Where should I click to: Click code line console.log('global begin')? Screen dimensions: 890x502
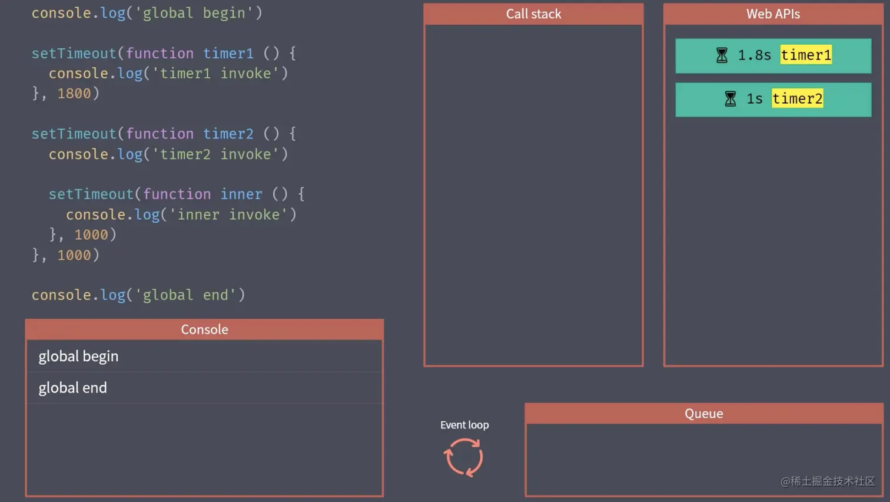[x=147, y=13]
